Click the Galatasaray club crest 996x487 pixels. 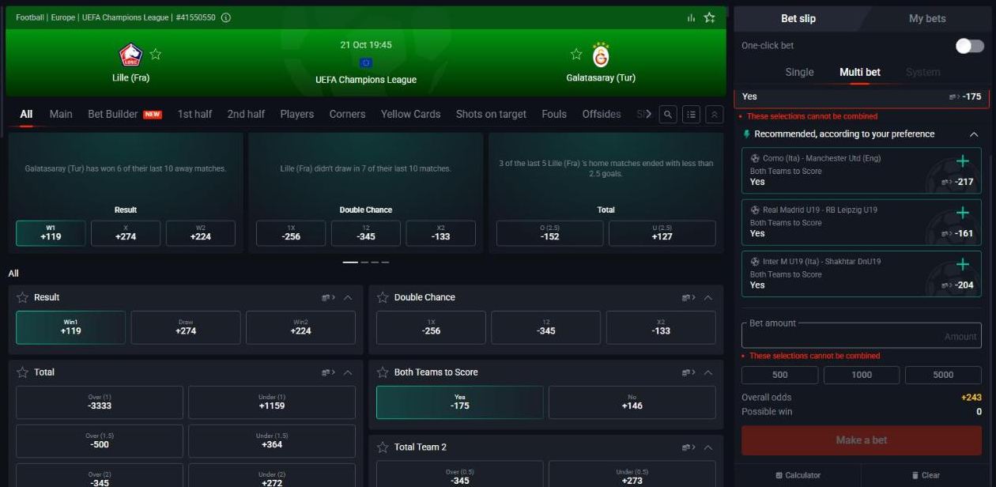[601, 55]
